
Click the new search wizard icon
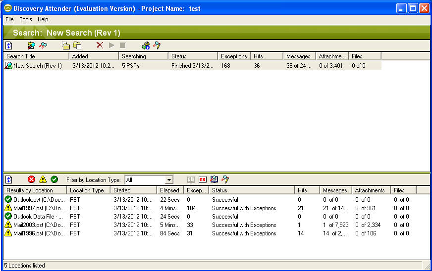[x=31, y=45]
